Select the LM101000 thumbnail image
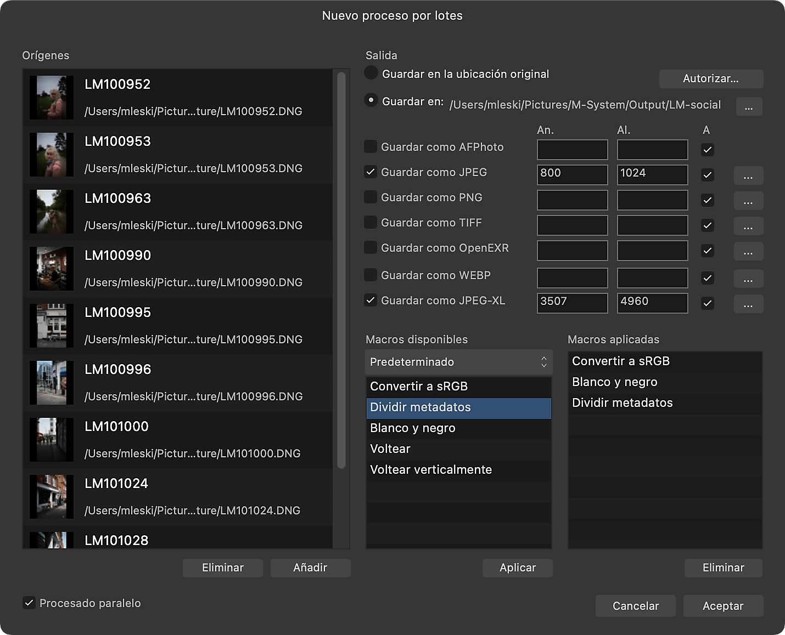 [x=51, y=440]
